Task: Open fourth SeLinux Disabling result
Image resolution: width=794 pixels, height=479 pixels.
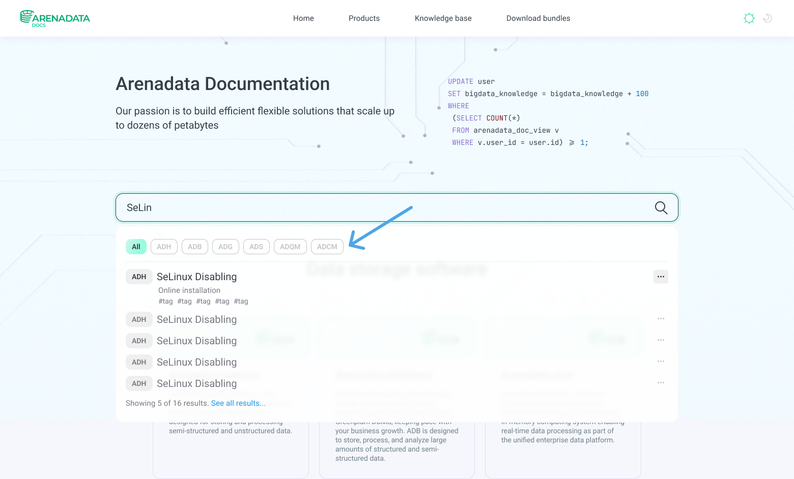Action: (196, 362)
